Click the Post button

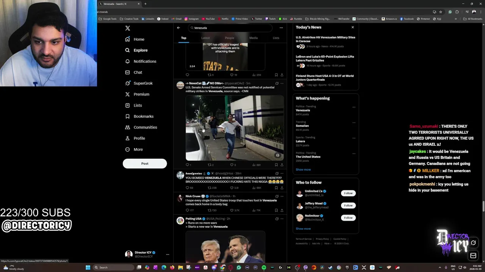pyautogui.click(x=145, y=164)
